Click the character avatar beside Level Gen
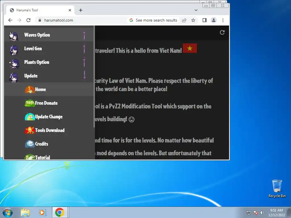The width and height of the screenshot is (291, 218). (x=14, y=50)
